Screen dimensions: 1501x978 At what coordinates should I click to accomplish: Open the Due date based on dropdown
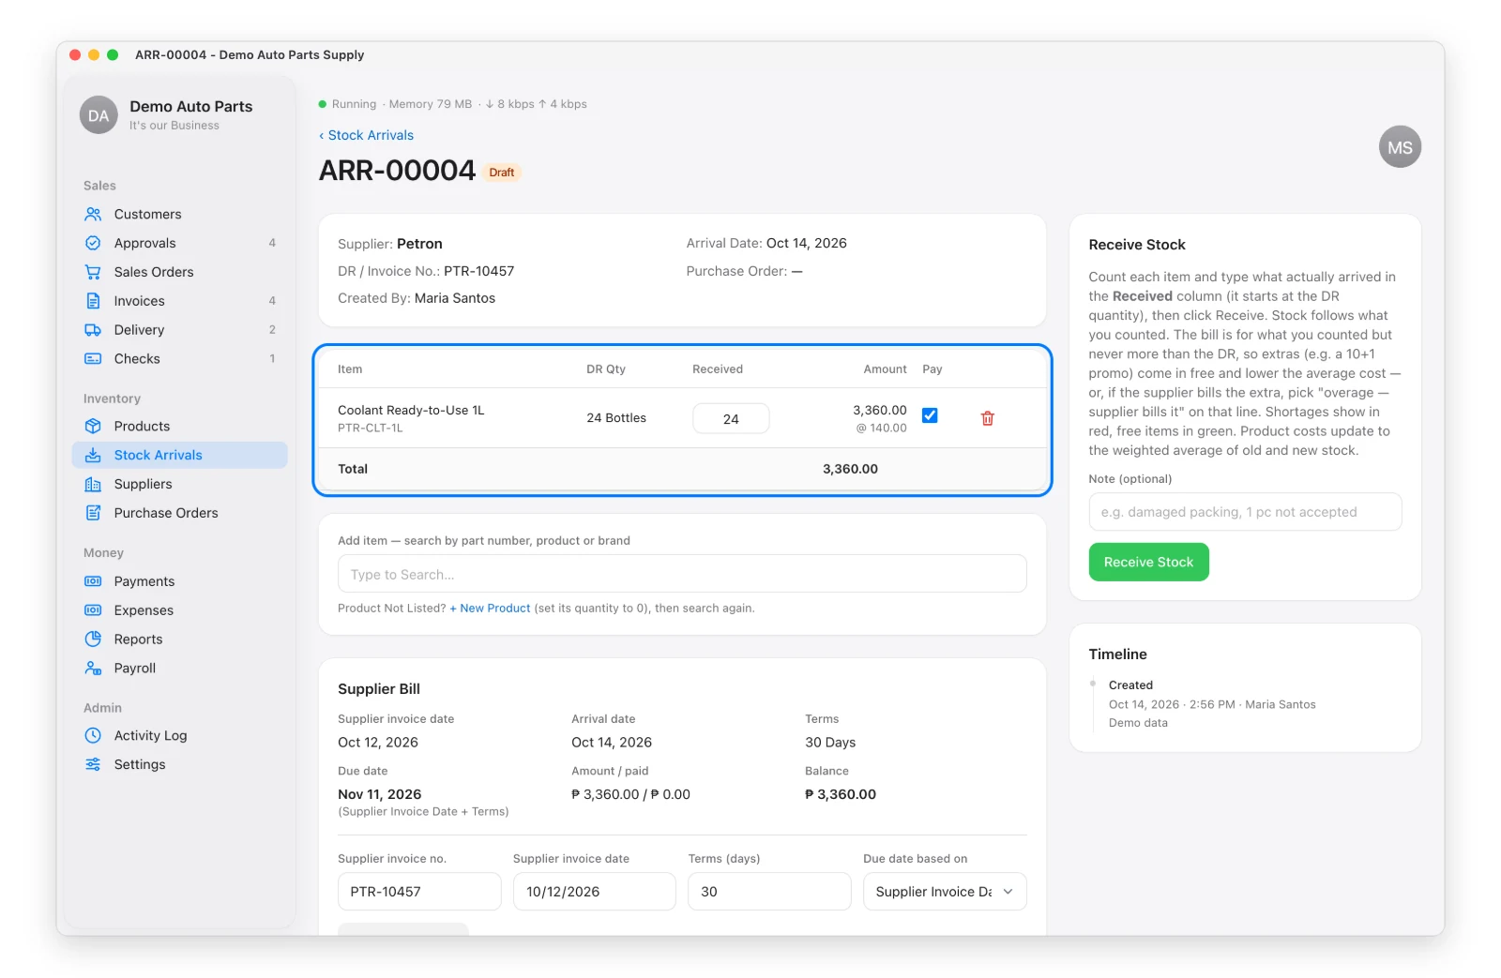(x=945, y=892)
